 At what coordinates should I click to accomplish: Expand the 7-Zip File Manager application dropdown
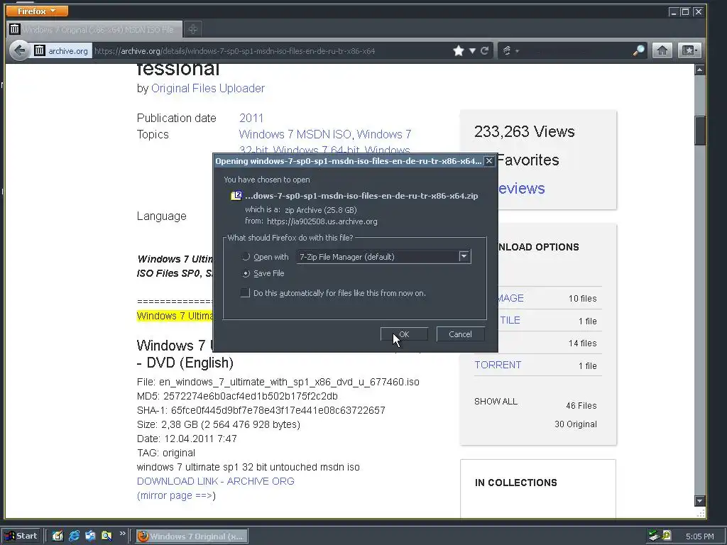coord(464,256)
